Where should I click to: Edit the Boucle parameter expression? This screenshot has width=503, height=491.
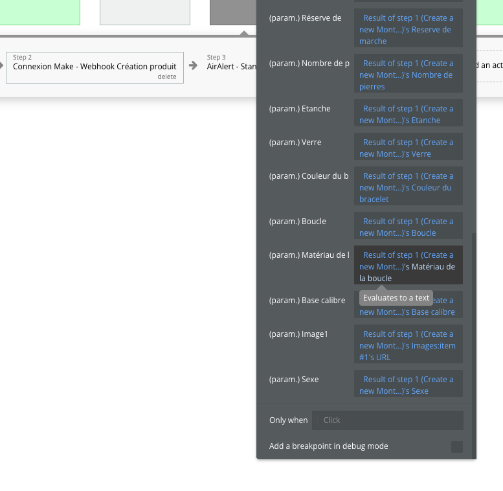tap(408, 225)
